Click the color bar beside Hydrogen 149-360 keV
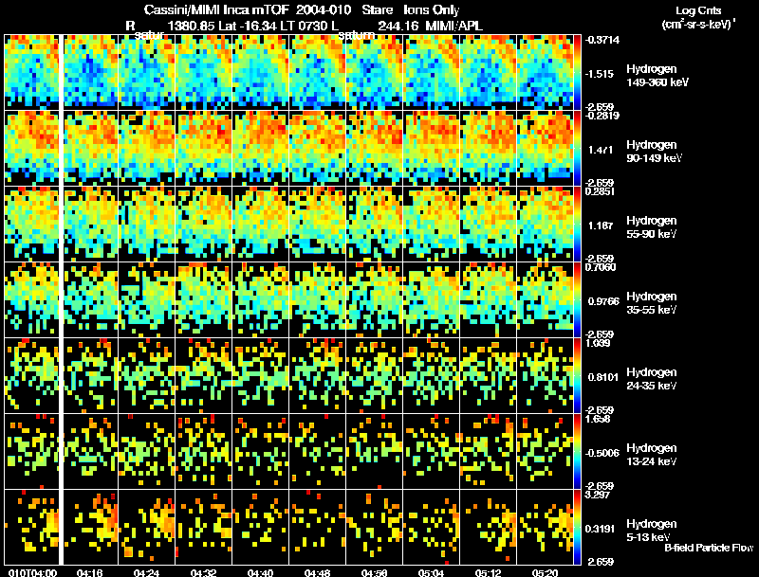The height and width of the screenshot is (577, 759). (x=577, y=72)
